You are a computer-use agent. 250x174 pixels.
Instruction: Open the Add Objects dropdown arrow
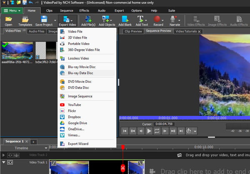click(x=111, y=20)
